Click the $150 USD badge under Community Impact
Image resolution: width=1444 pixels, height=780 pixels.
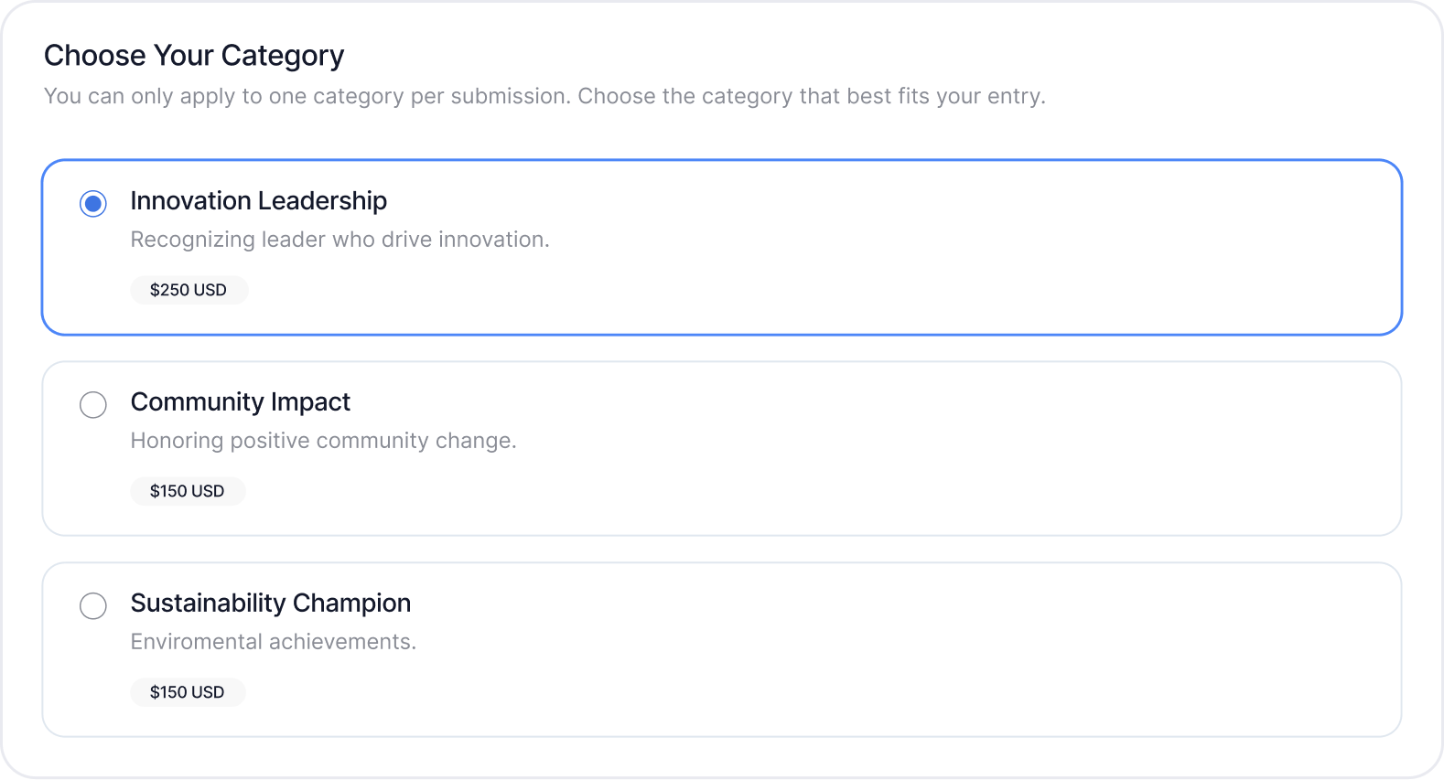click(x=188, y=491)
